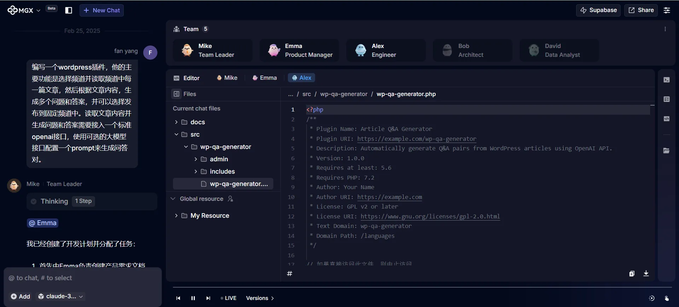Switch to the Emma tab
The image size is (679, 307).
(265, 78)
